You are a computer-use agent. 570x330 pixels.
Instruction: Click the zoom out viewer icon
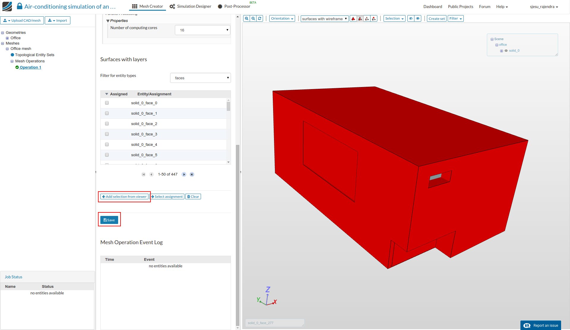tap(253, 18)
